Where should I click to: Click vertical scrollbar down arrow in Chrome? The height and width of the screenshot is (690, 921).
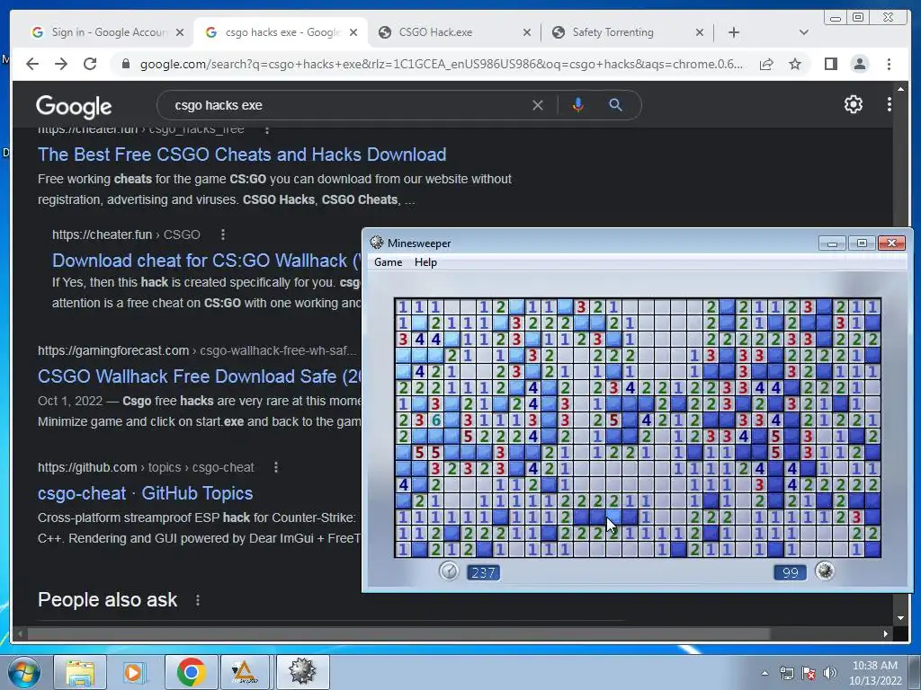[900, 618]
